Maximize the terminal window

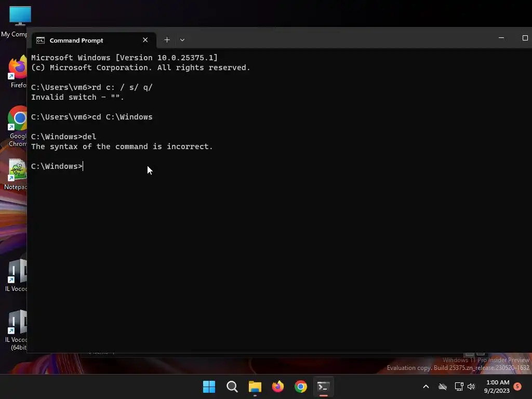pyautogui.click(x=525, y=38)
